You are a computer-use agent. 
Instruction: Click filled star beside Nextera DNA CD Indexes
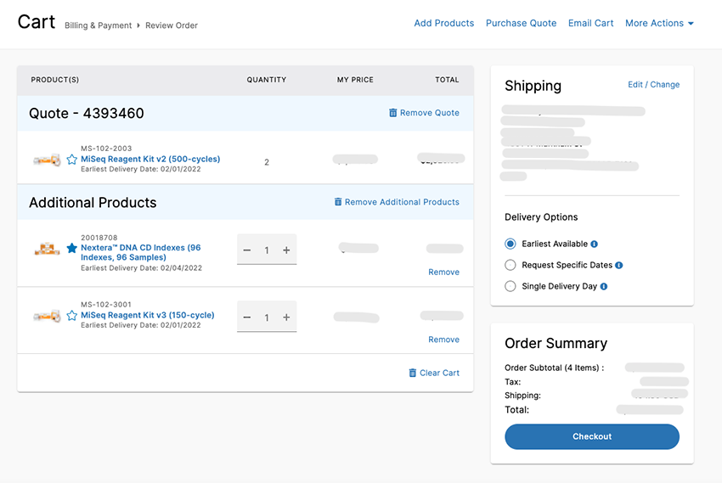pyautogui.click(x=72, y=248)
